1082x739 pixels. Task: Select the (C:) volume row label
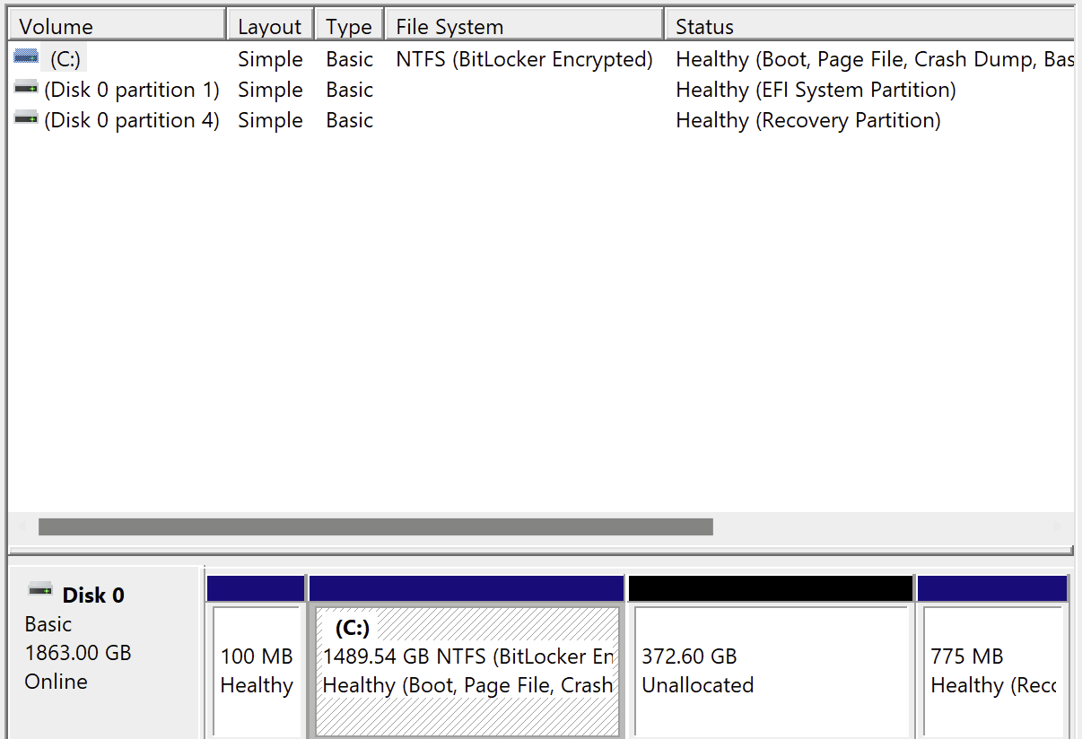[65, 59]
